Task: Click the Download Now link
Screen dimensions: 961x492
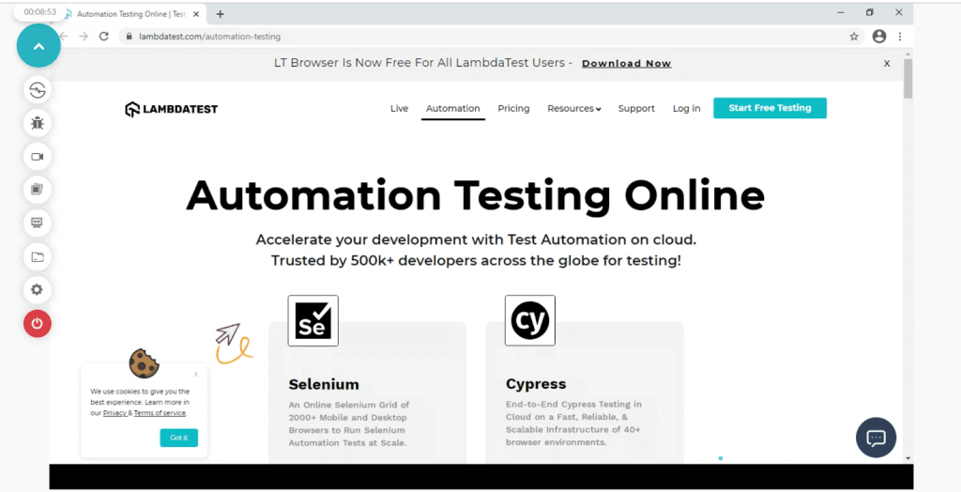Action: pyautogui.click(x=626, y=64)
